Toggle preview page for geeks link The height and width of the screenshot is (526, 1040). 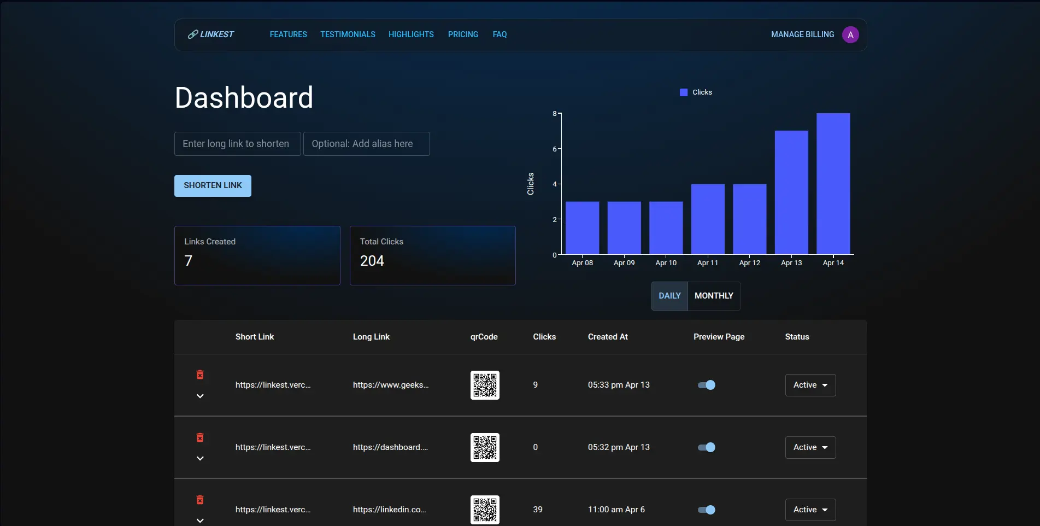[706, 385]
